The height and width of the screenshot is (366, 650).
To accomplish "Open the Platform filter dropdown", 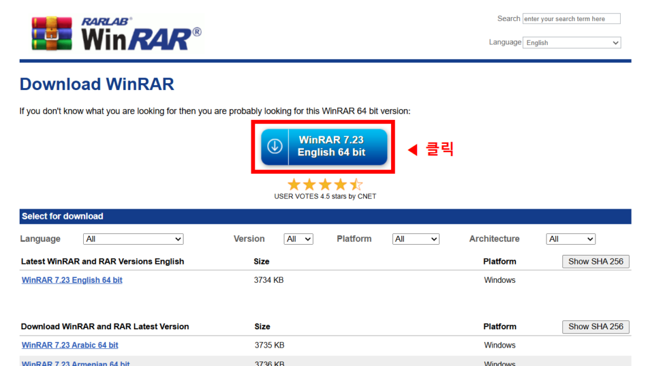I will coord(415,239).
